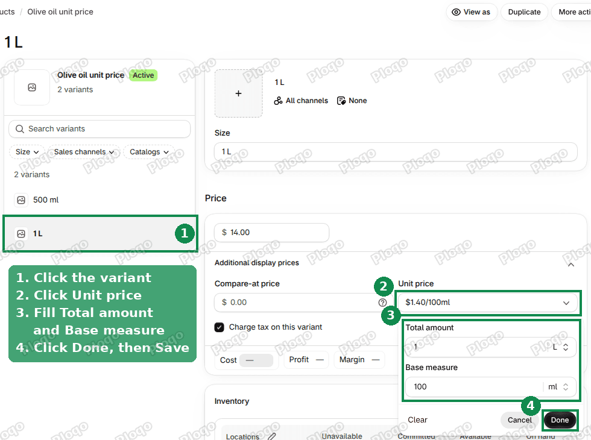This screenshot has width=591, height=440.
Task: Click the Active status badge
Action: click(x=144, y=75)
